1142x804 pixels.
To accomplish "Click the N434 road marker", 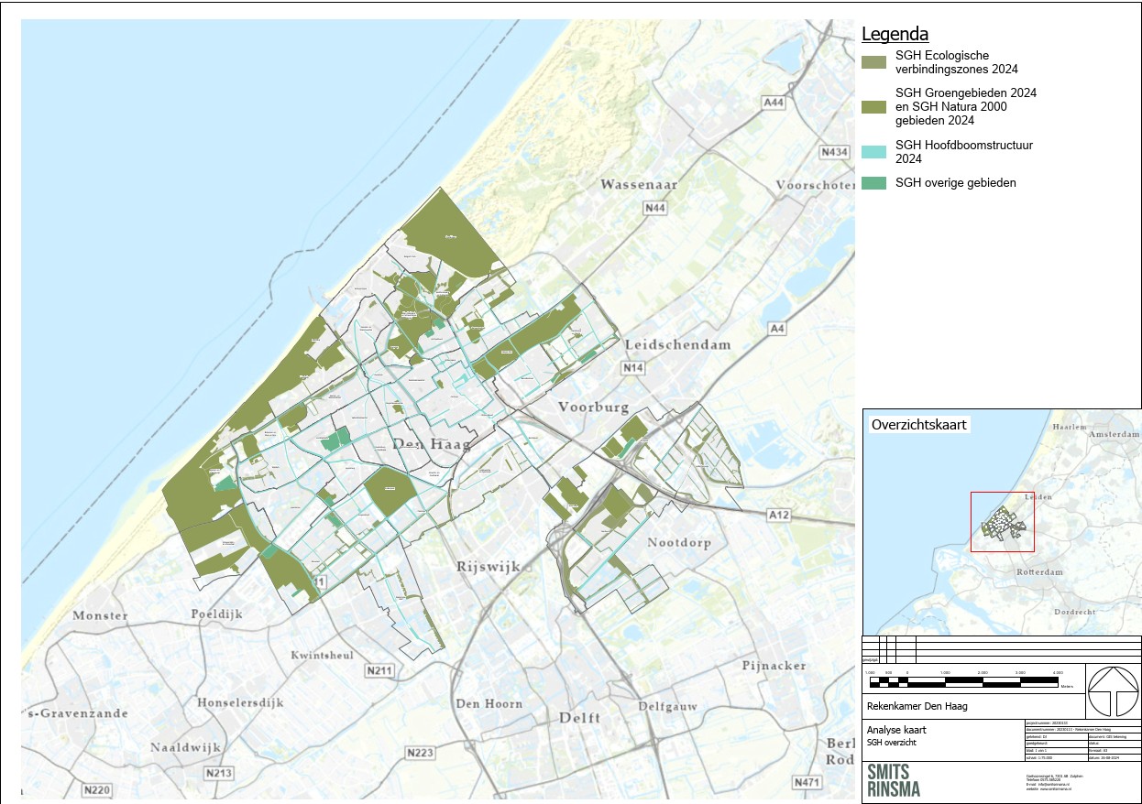I will 835,152.
